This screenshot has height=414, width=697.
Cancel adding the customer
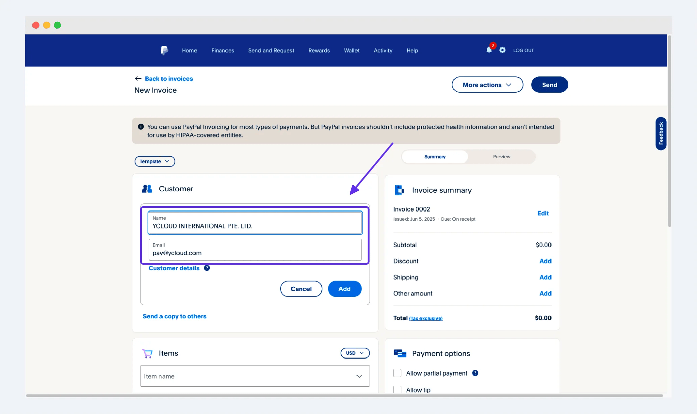tap(301, 289)
